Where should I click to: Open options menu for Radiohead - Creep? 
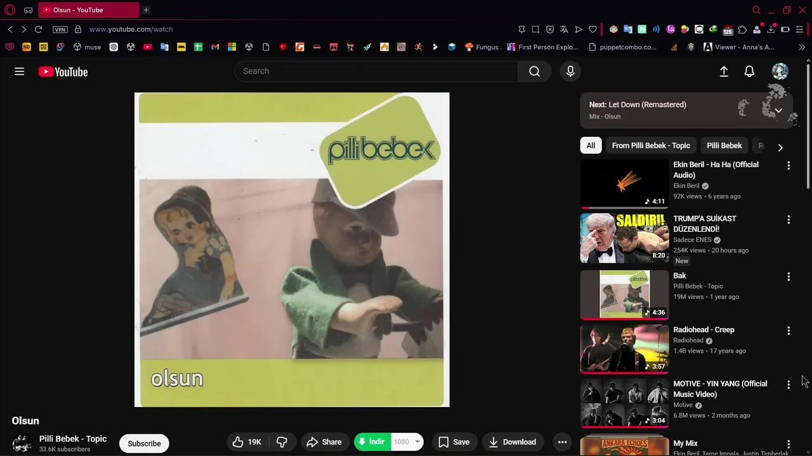(x=789, y=331)
